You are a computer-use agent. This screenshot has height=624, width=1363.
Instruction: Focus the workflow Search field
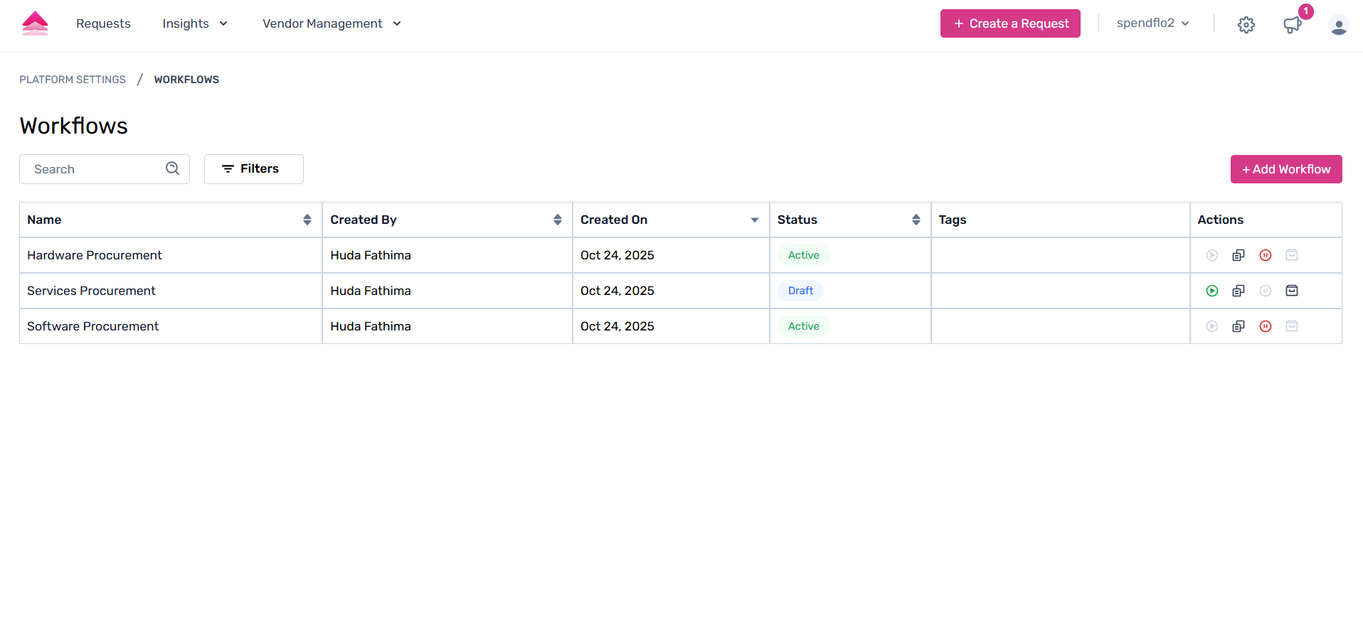click(105, 169)
